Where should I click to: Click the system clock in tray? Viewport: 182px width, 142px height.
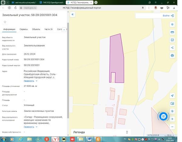point(170,139)
